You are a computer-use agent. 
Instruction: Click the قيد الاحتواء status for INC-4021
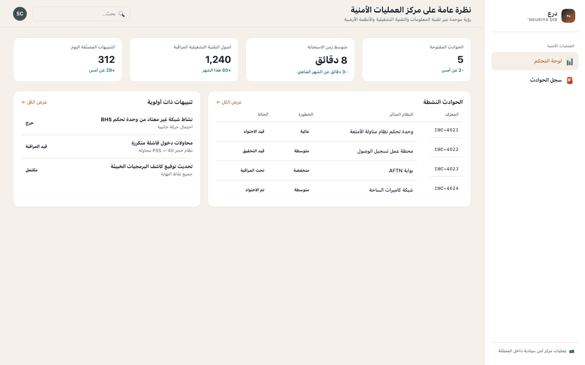254,131
